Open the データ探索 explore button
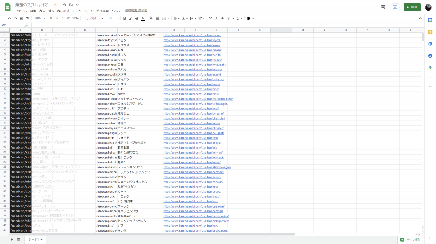 coord(410,240)
